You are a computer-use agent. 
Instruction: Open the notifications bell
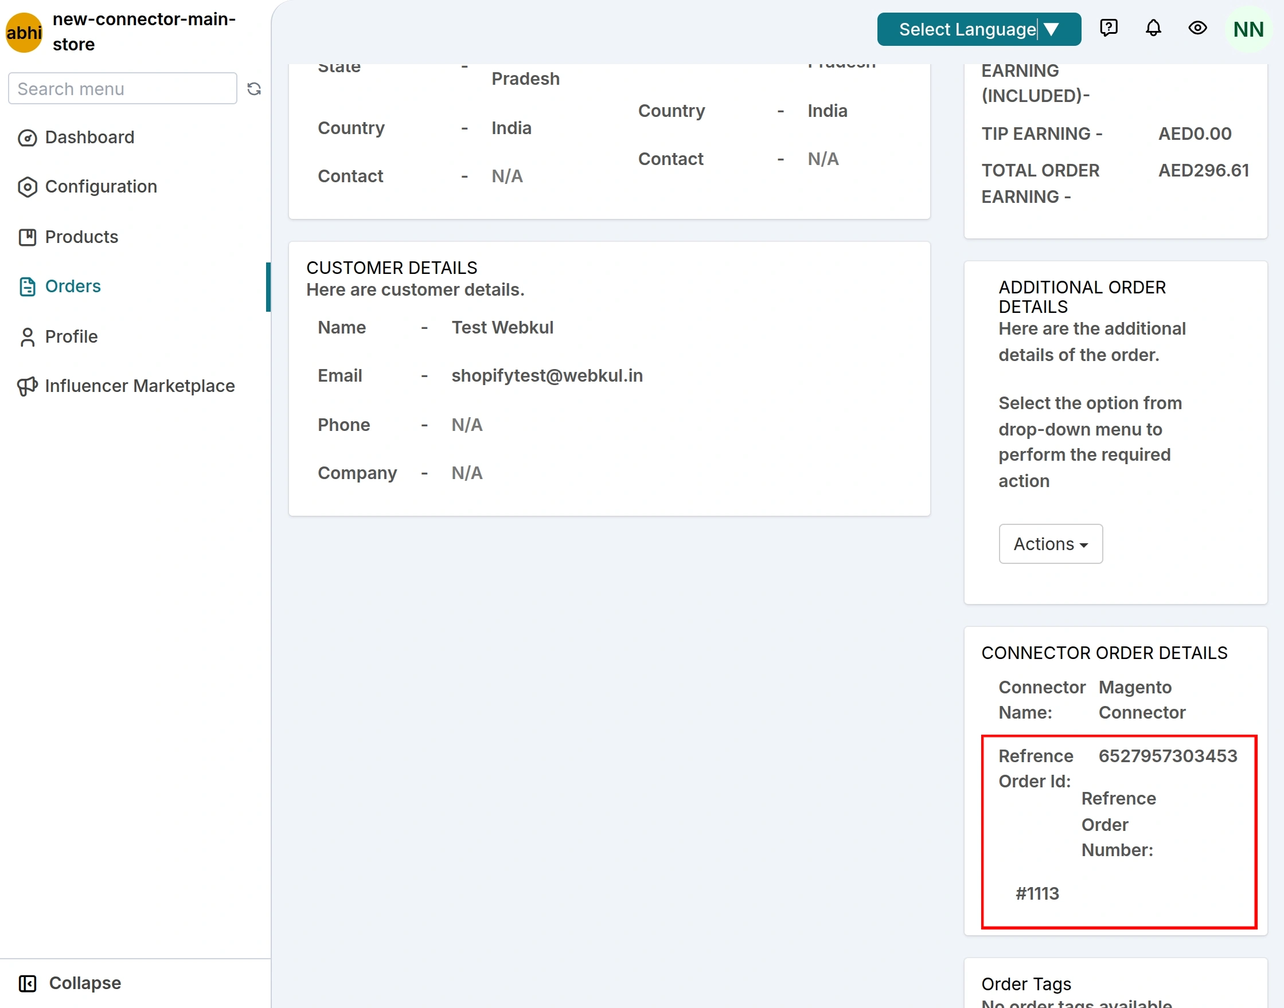coord(1153,28)
